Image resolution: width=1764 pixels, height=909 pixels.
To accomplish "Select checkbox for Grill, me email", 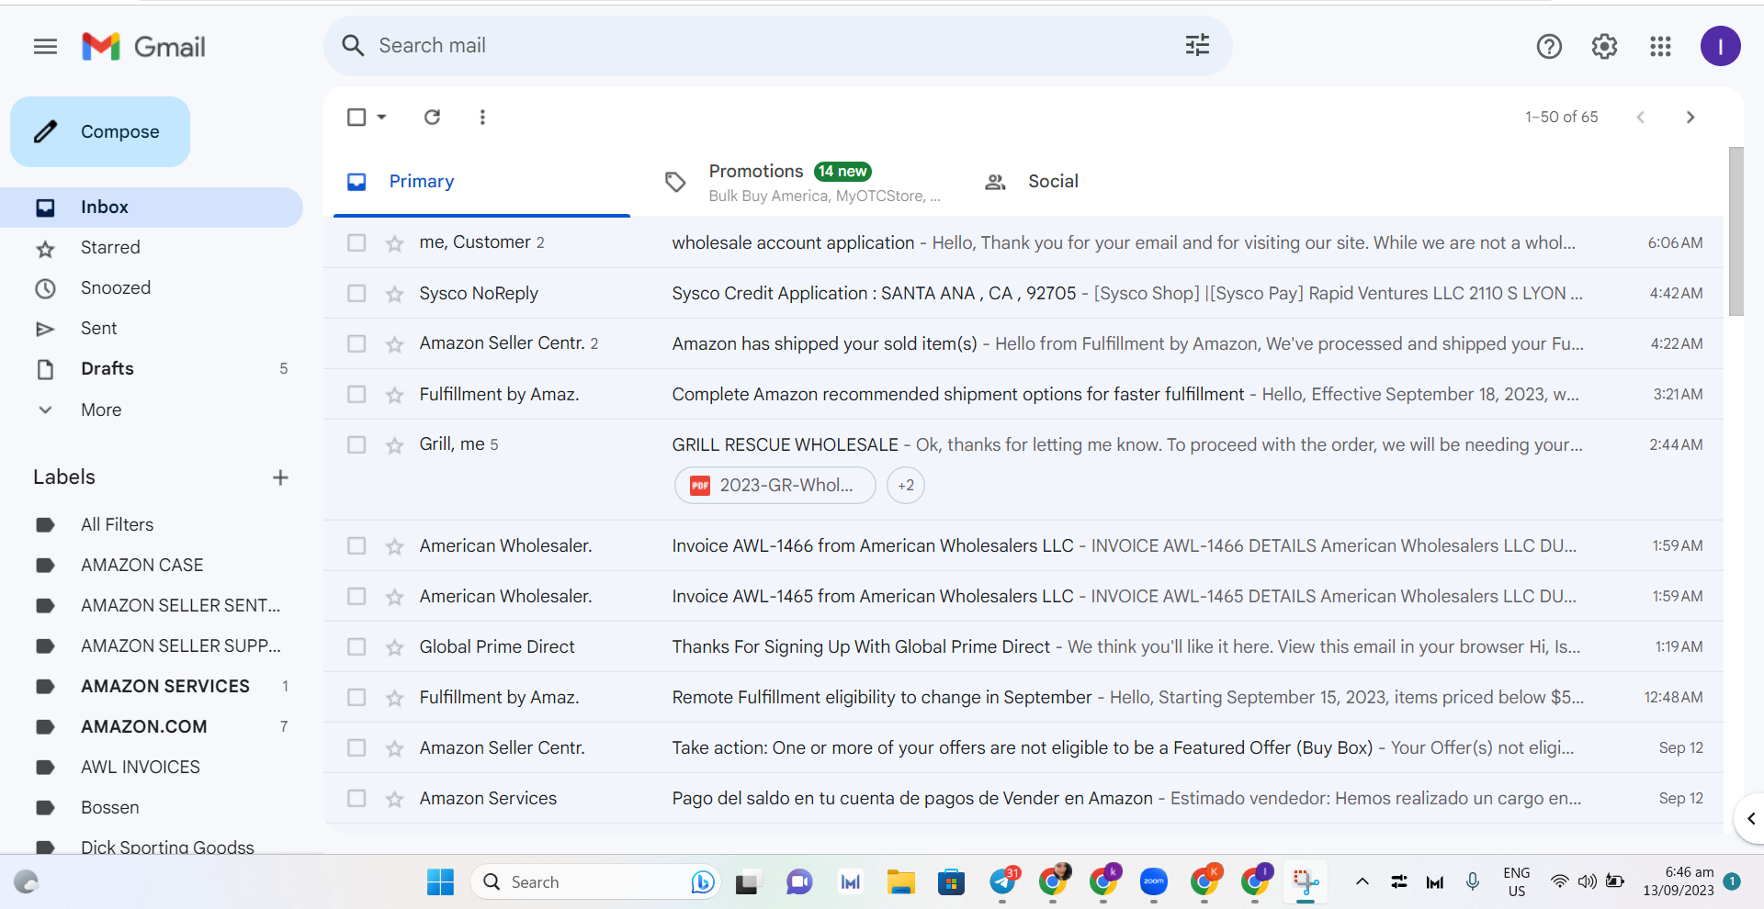I will pyautogui.click(x=356, y=444).
